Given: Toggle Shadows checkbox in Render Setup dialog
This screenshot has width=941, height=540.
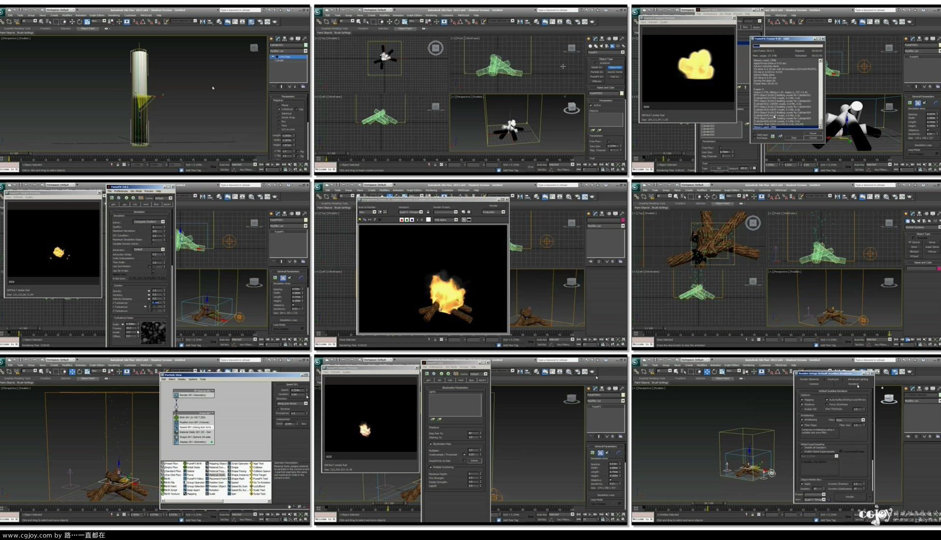Looking at the screenshot, I should 802,404.
